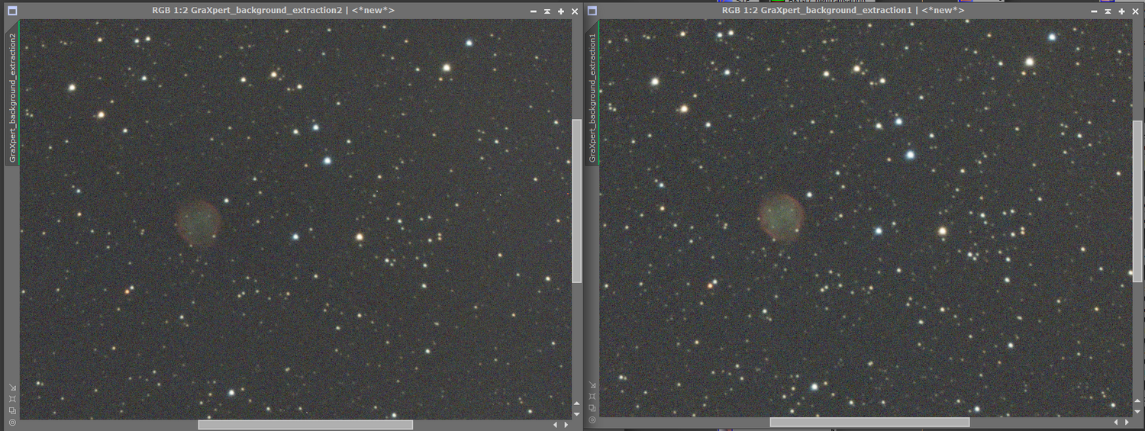Close the GraXpert_background_extraction1 window
Screen dimensions: 1145x431
click(x=1135, y=11)
